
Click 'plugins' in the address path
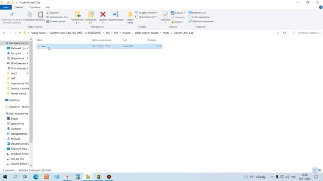[127, 33]
